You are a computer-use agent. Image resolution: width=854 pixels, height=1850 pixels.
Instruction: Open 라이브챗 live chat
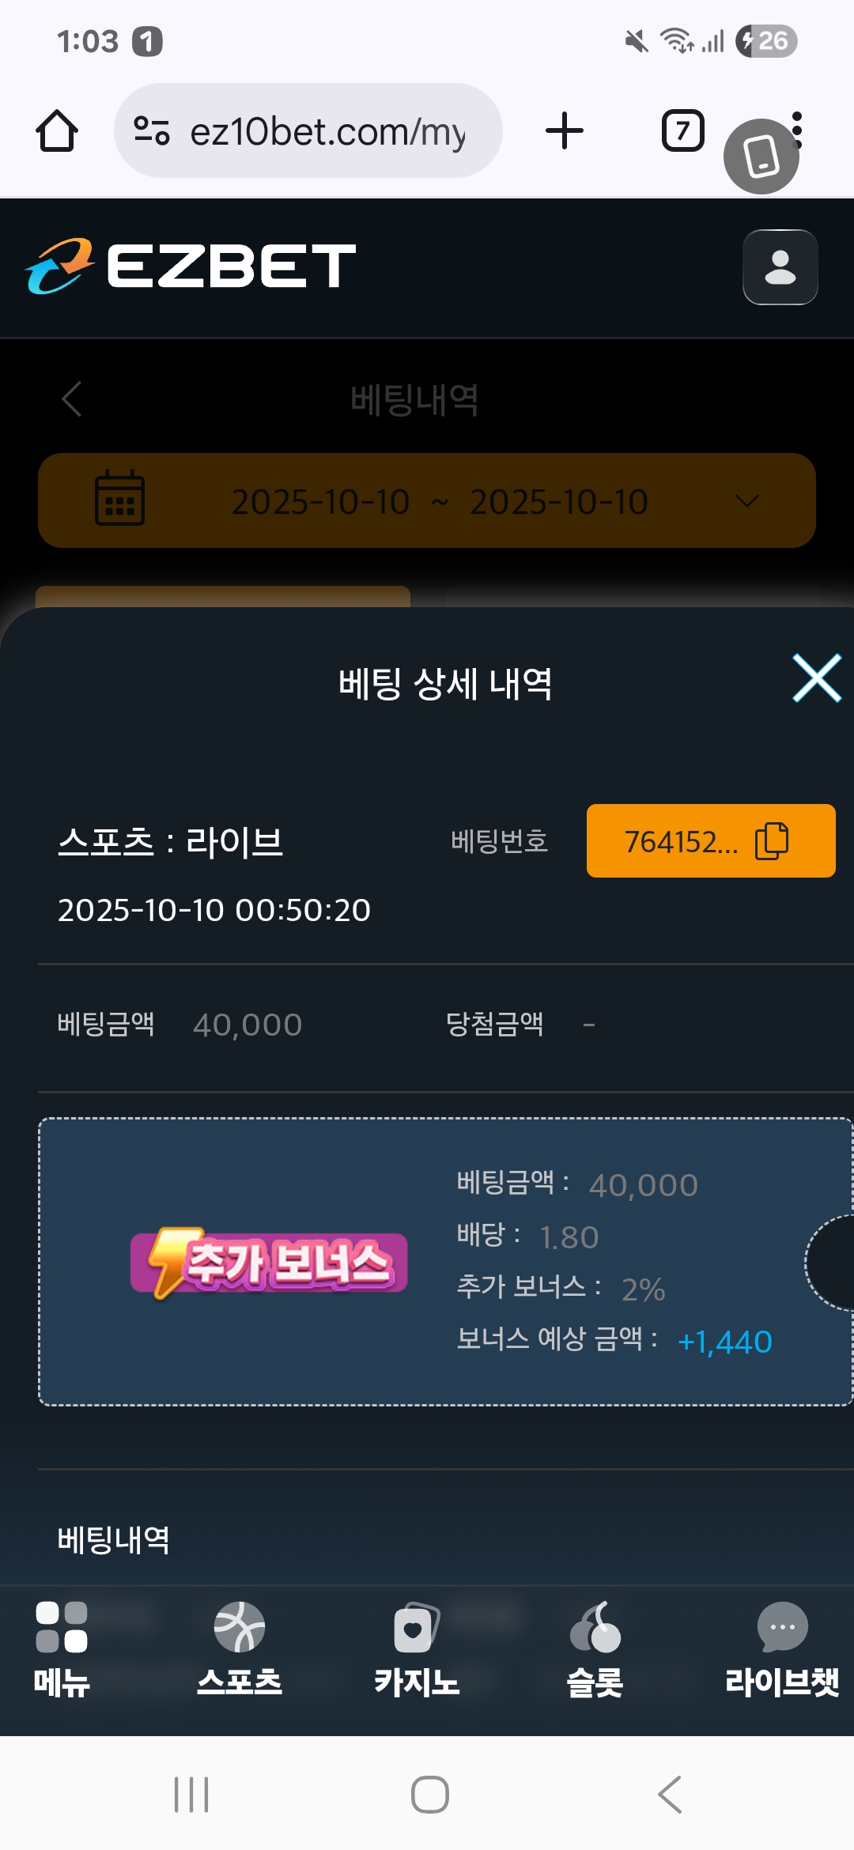click(782, 1650)
